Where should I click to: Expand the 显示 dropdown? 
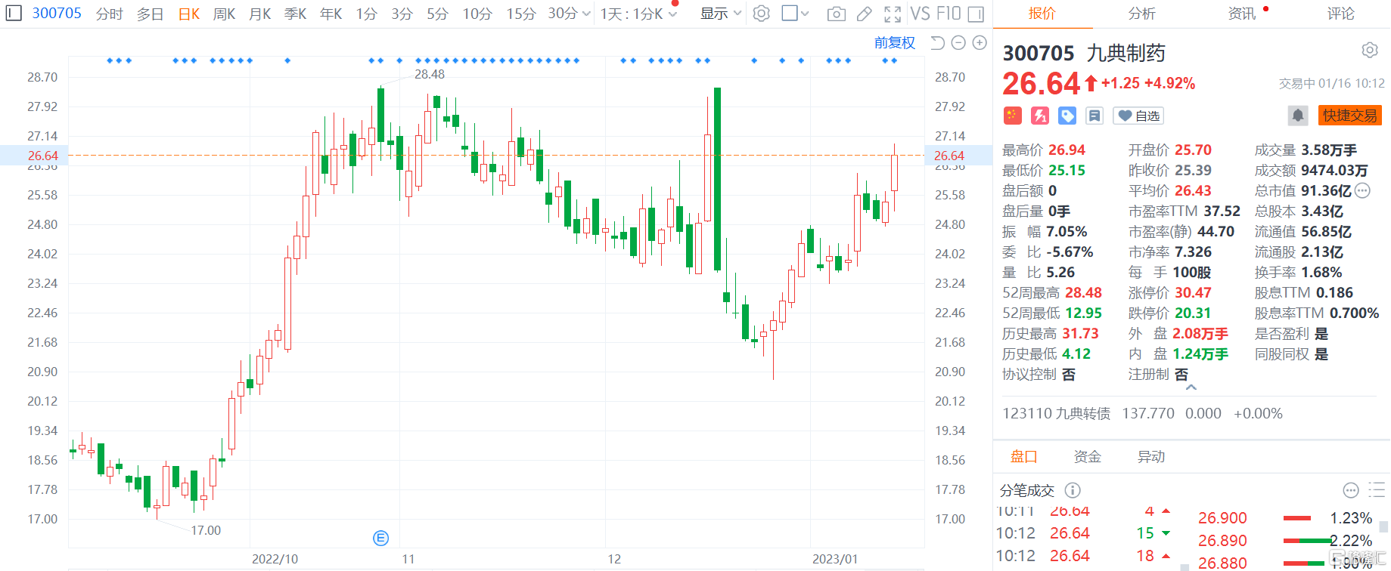(x=720, y=14)
